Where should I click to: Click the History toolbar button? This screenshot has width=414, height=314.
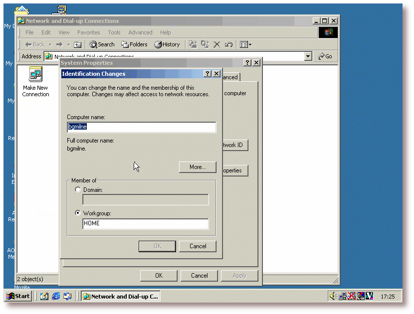[x=167, y=44]
